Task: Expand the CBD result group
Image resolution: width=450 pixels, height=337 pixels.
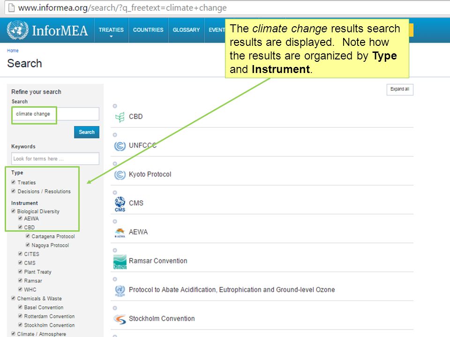Action: [x=115, y=106]
